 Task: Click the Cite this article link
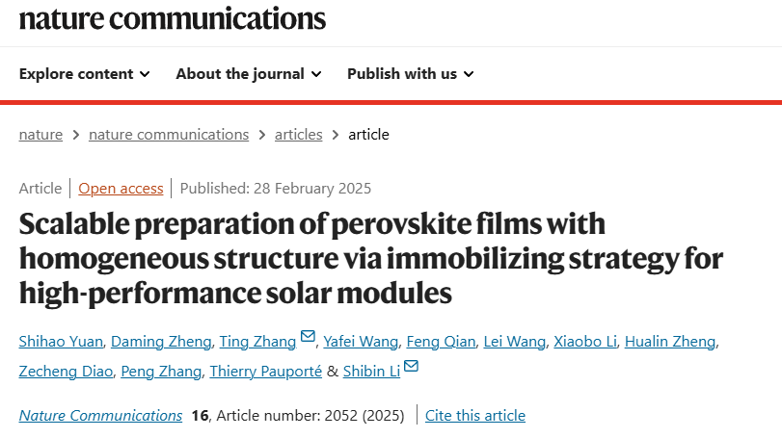tap(475, 415)
